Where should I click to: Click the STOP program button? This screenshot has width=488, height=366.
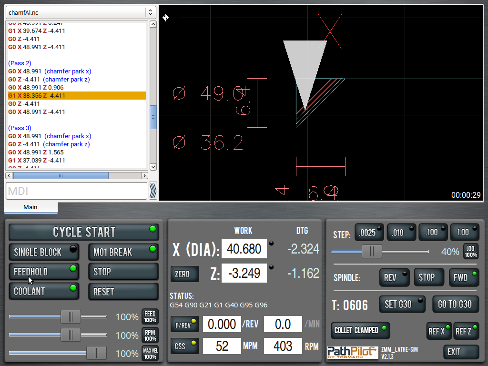[x=123, y=272]
